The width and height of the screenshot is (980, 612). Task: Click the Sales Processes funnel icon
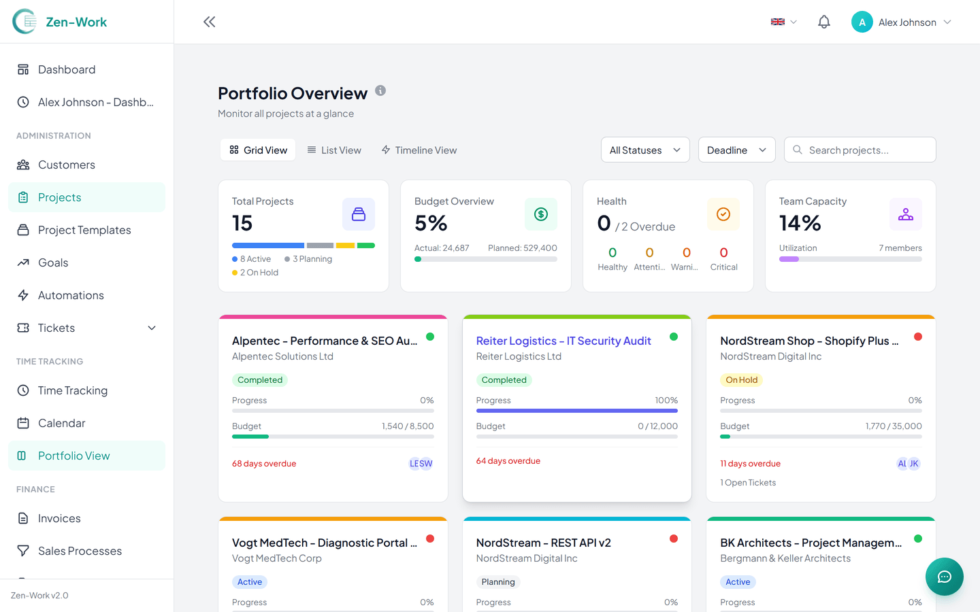23,551
